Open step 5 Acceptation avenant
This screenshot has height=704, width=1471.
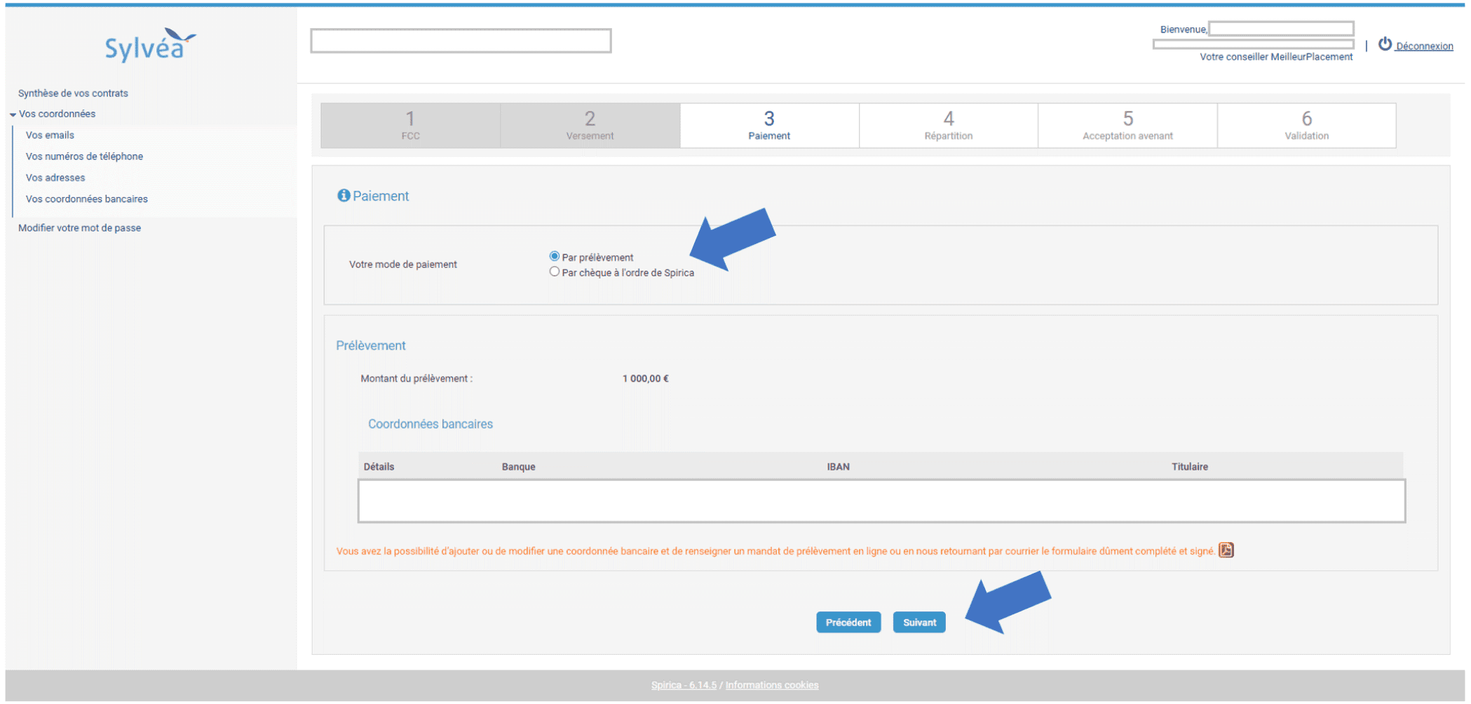tap(1127, 126)
